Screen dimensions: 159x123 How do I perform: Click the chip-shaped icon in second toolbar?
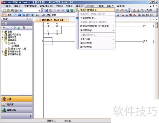tap(9, 15)
